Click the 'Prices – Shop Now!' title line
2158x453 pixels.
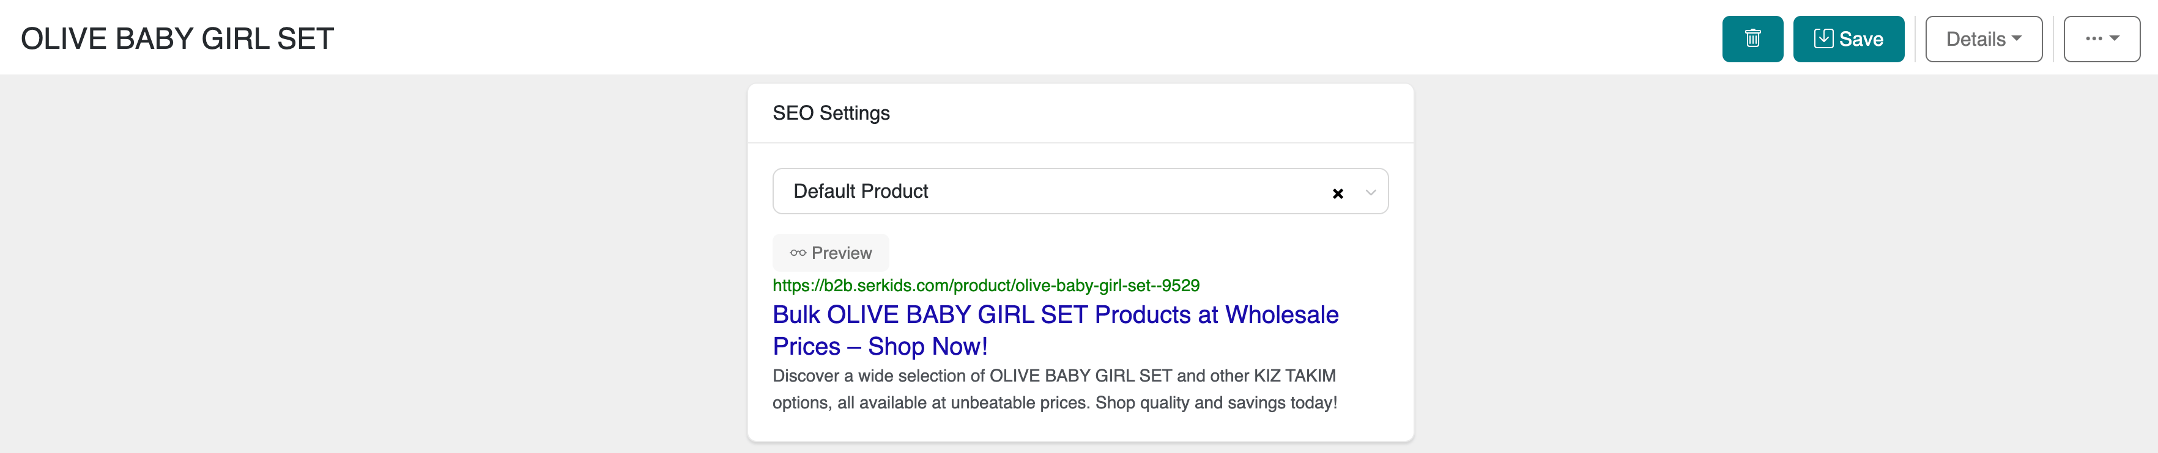coord(880,346)
